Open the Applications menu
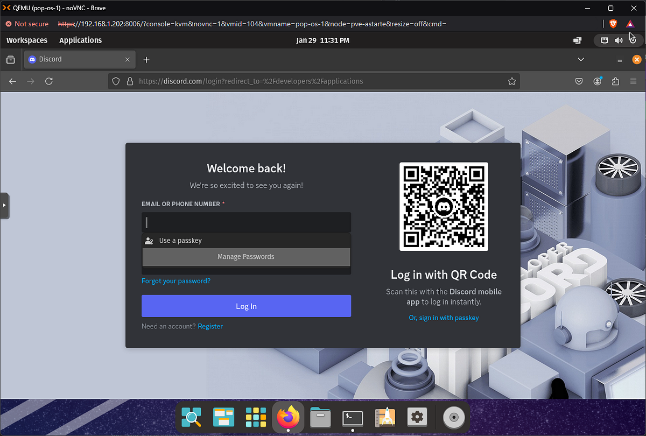The height and width of the screenshot is (436, 646). pyautogui.click(x=80, y=40)
